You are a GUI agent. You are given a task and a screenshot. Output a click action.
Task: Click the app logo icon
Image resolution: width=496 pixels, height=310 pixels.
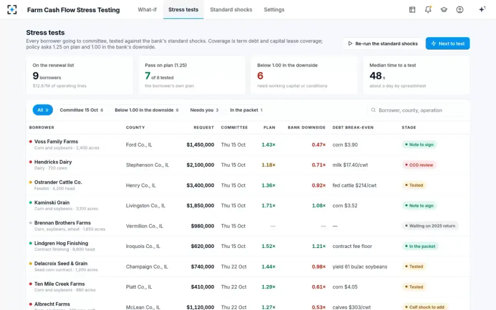pyautogui.click(x=12, y=10)
